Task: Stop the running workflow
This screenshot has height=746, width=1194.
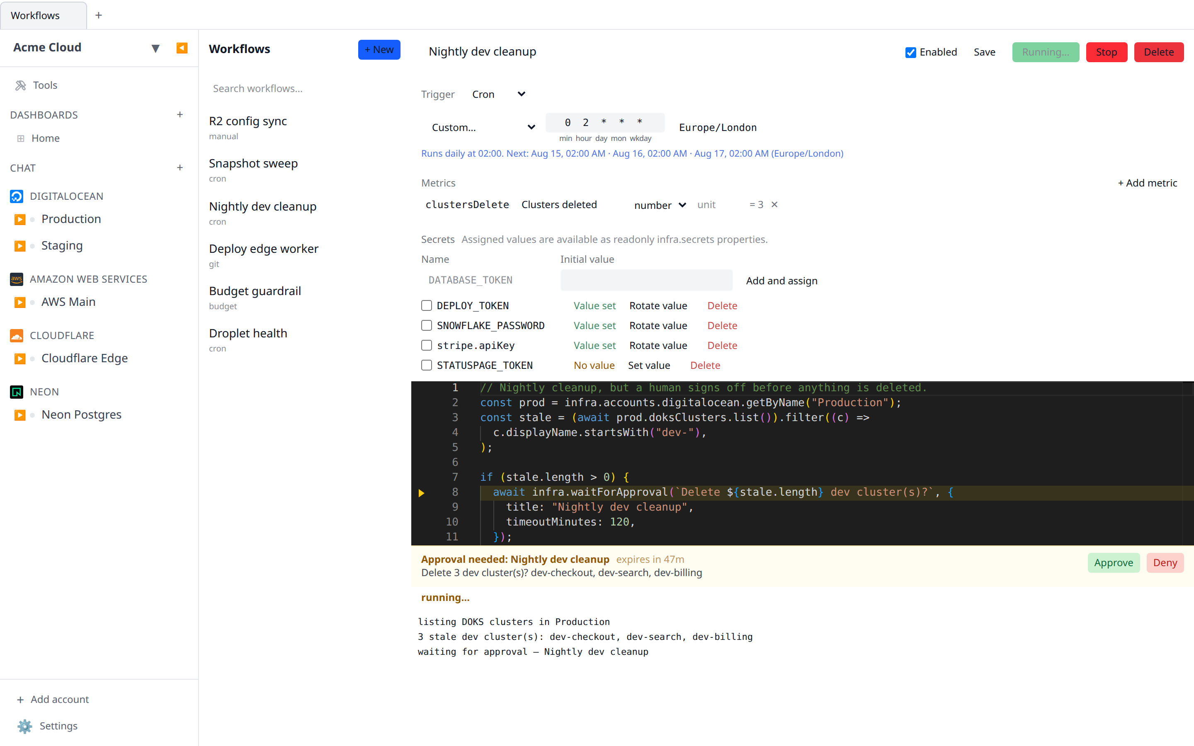Action: pos(1106,52)
